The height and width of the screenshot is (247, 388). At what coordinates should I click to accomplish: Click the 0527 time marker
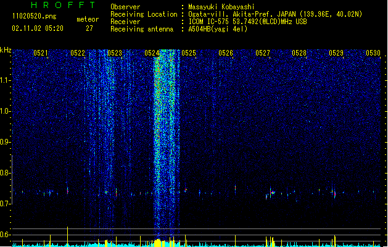point(263,53)
